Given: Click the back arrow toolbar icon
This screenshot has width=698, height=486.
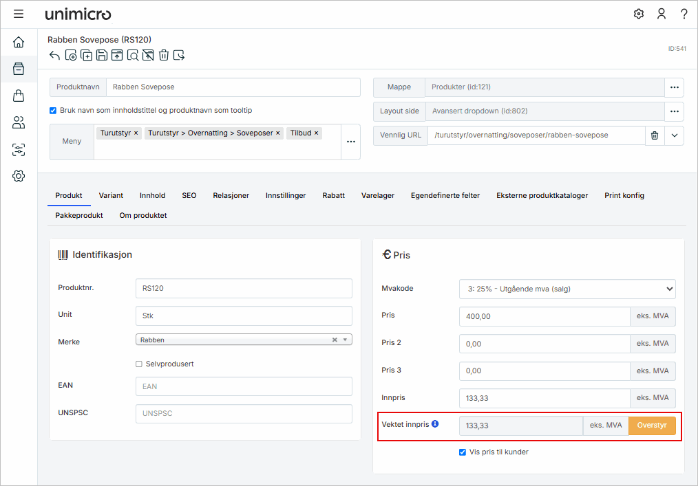Looking at the screenshot, I should click(x=55, y=55).
